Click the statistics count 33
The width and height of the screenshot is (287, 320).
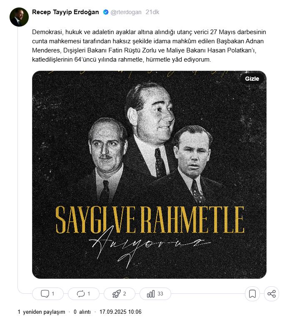coord(160,294)
